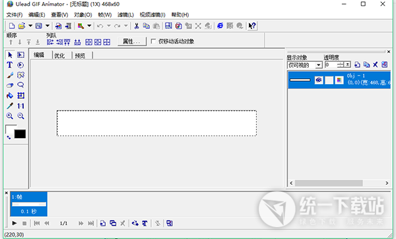Image resolution: width=396 pixels, height=239 pixels.
Task: Select the Text tool
Action: coord(10,65)
